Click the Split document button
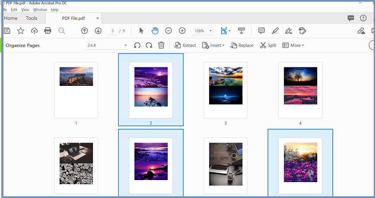 (x=268, y=45)
